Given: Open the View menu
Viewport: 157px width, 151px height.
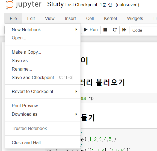Looking at the screenshot, I should pyautogui.click(x=50, y=18).
